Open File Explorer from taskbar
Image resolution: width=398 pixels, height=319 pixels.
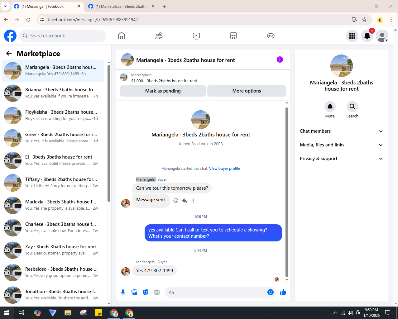(68, 313)
